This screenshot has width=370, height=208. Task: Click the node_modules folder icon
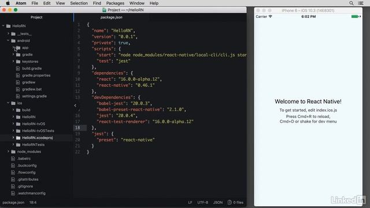(x=13, y=151)
